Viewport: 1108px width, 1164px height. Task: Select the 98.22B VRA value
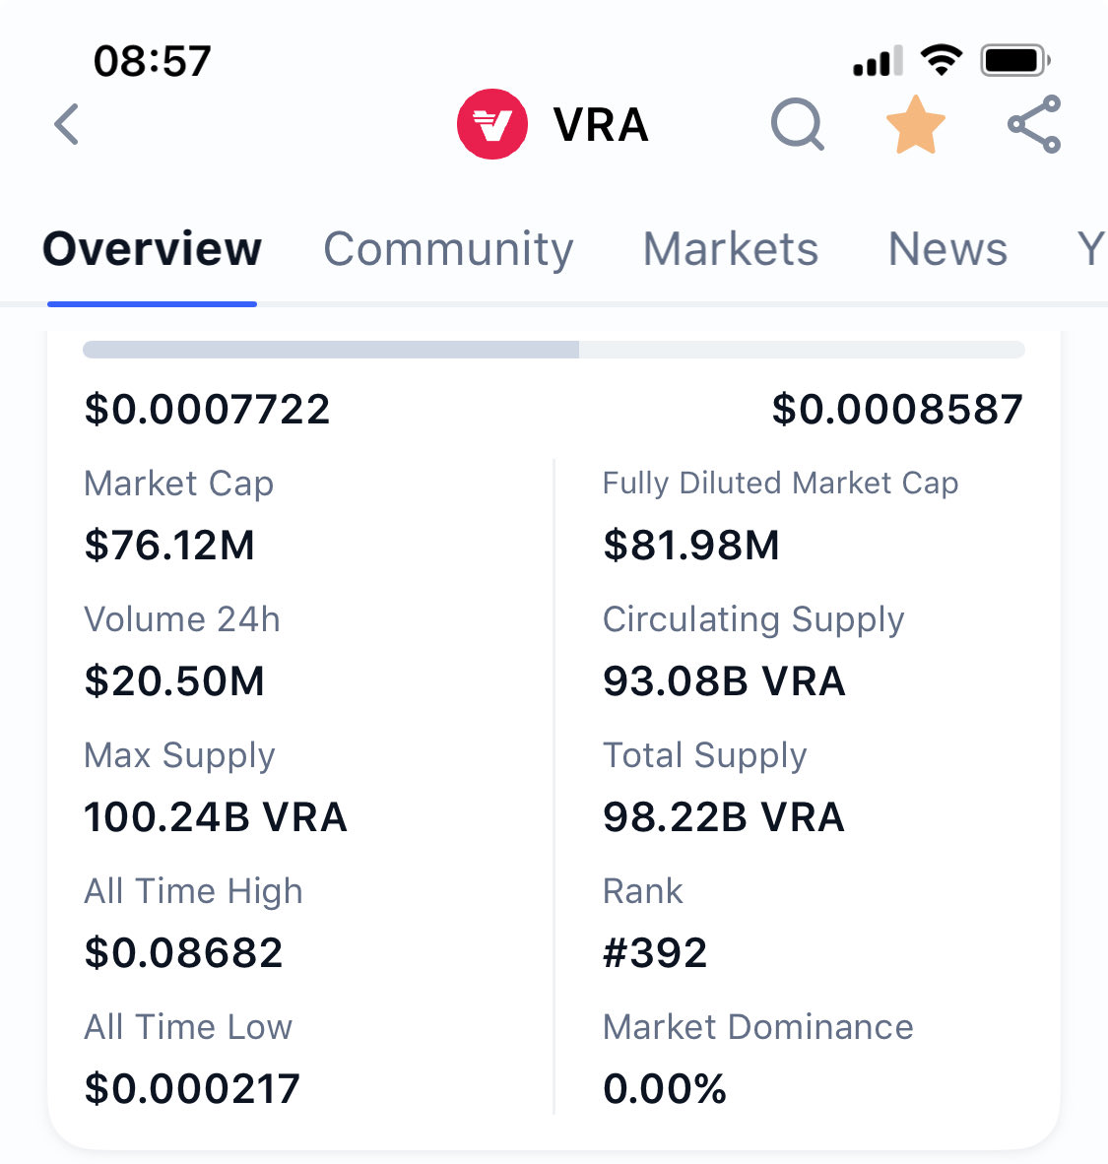(724, 816)
